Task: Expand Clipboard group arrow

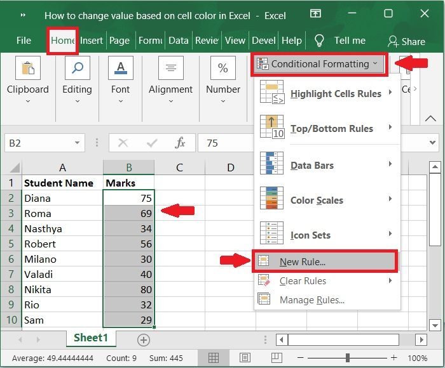Action: (28, 101)
